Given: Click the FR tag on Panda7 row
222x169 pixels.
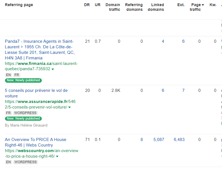Looking at the screenshot, I should 17,75.
